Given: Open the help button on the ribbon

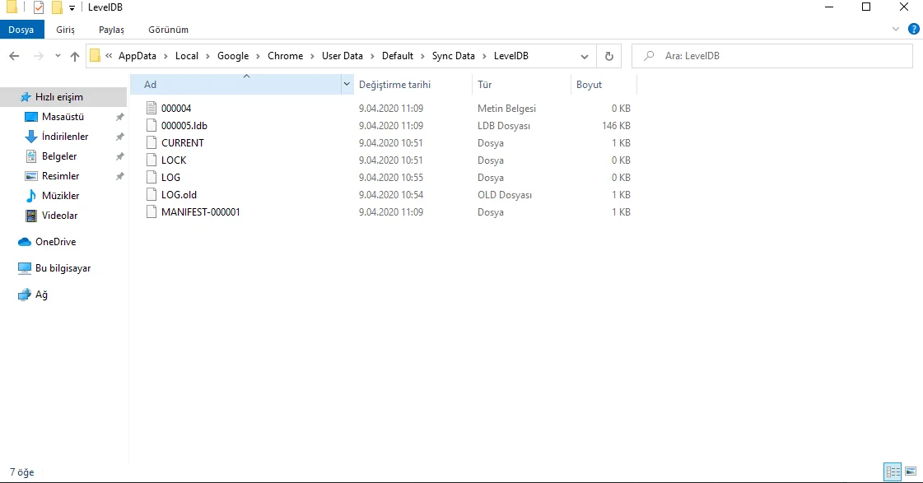Looking at the screenshot, I should (913, 29).
